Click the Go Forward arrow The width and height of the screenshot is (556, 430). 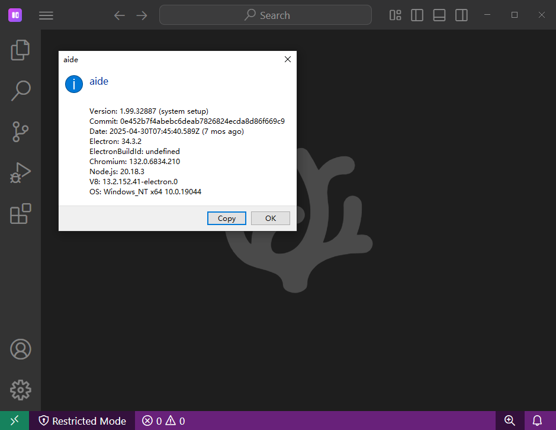[142, 15]
